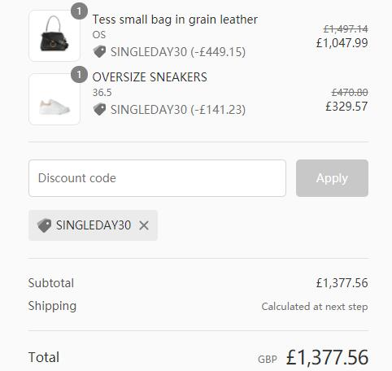Click quantity badge on the sneakers
The image size is (392, 371).
(79, 74)
